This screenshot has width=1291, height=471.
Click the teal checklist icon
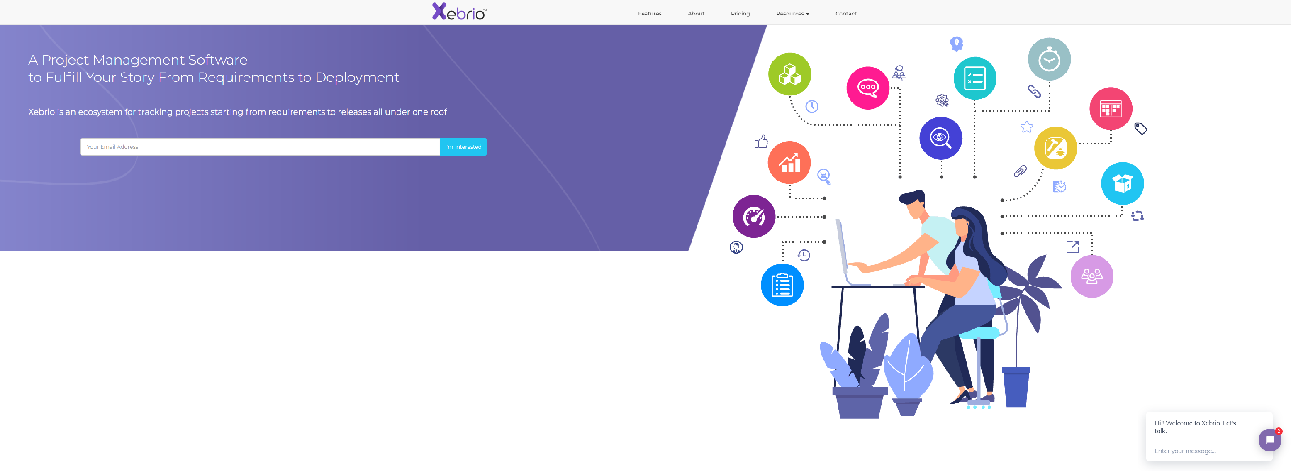coord(975,78)
